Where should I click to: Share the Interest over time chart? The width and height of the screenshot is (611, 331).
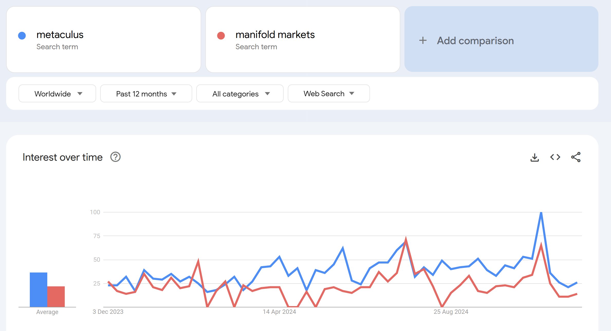tap(576, 157)
